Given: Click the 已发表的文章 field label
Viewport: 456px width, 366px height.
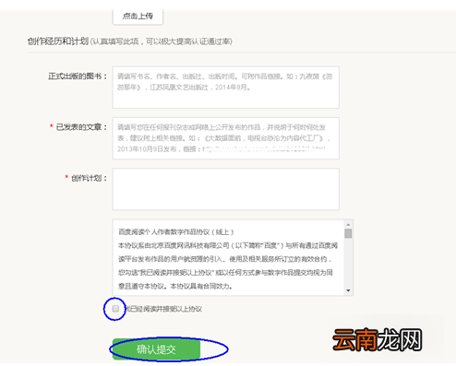Looking at the screenshot, I should (81, 127).
